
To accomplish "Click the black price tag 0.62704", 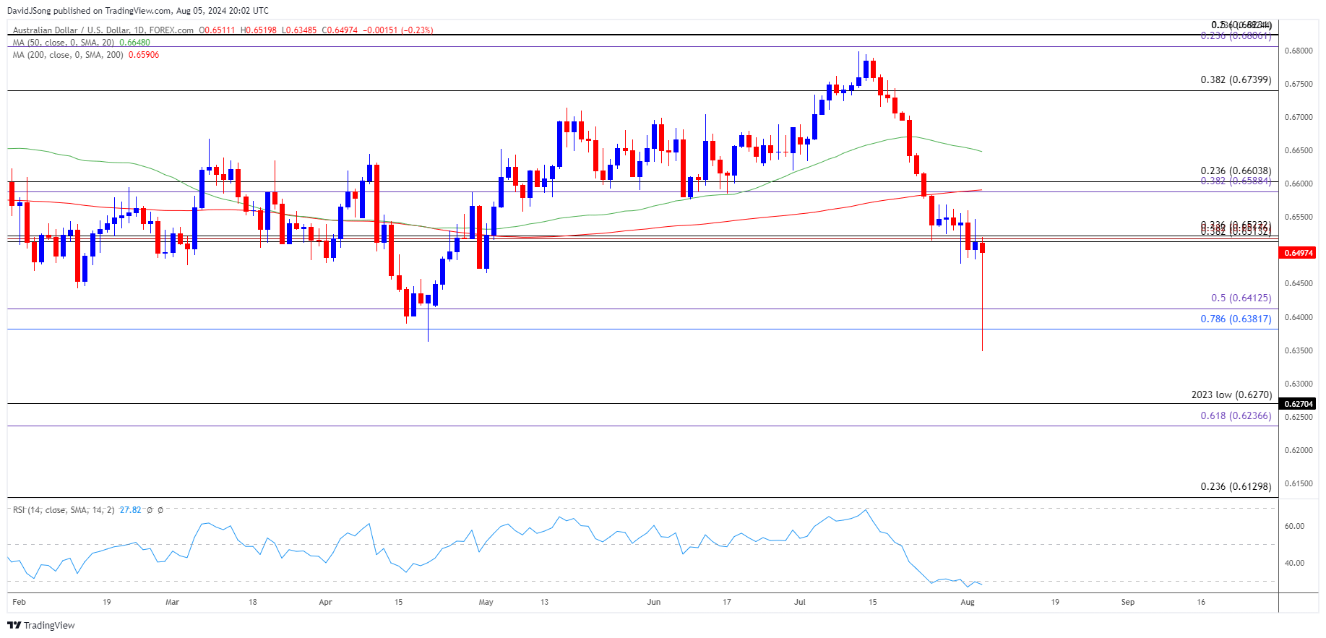I will (1297, 404).
